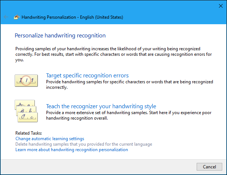Click the Related Tasks label
The image size is (227, 175).
(29, 133)
